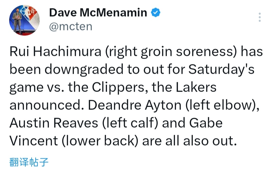Open the @mcten handle link
The image size is (275, 174).
point(71,27)
